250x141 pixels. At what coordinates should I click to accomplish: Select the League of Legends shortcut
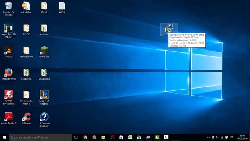point(44,98)
